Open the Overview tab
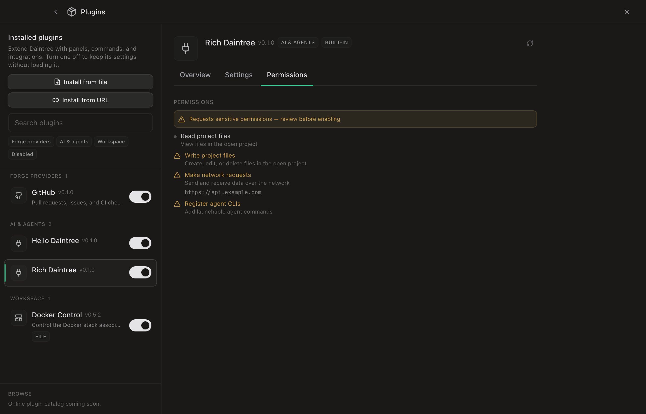Screen dimensions: 646x414 195,75
